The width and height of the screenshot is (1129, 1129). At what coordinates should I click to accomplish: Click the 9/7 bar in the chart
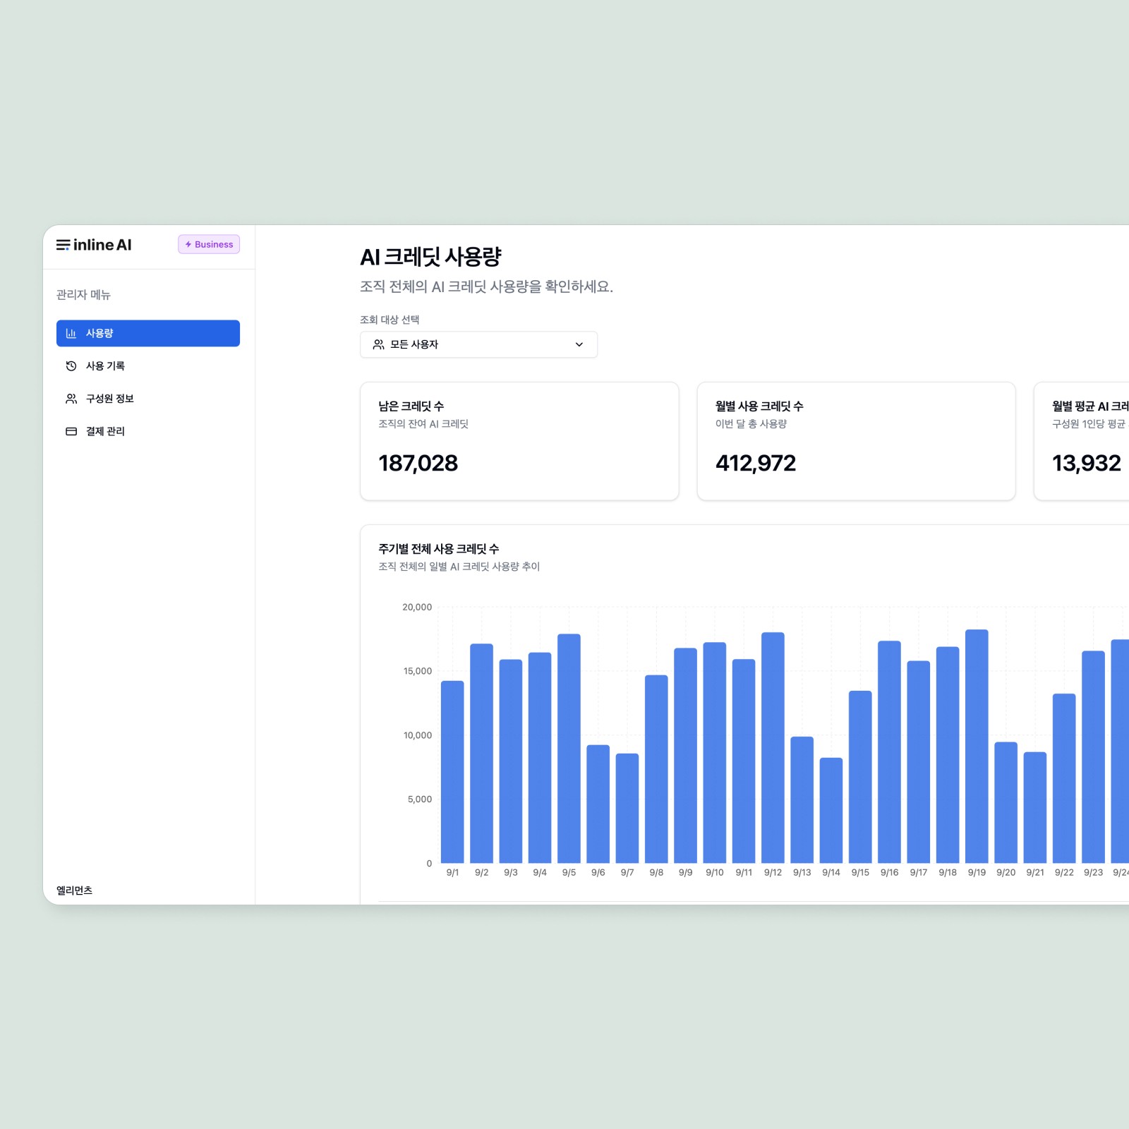point(627,809)
